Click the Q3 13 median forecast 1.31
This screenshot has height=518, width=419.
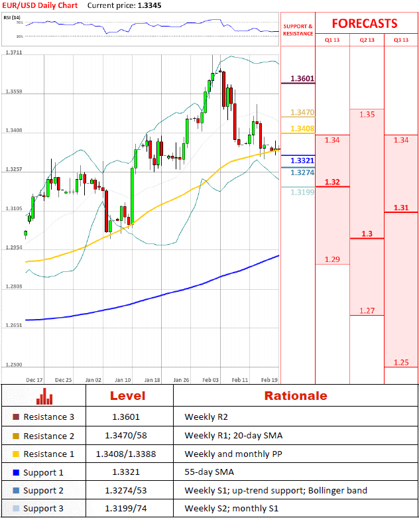point(401,208)
